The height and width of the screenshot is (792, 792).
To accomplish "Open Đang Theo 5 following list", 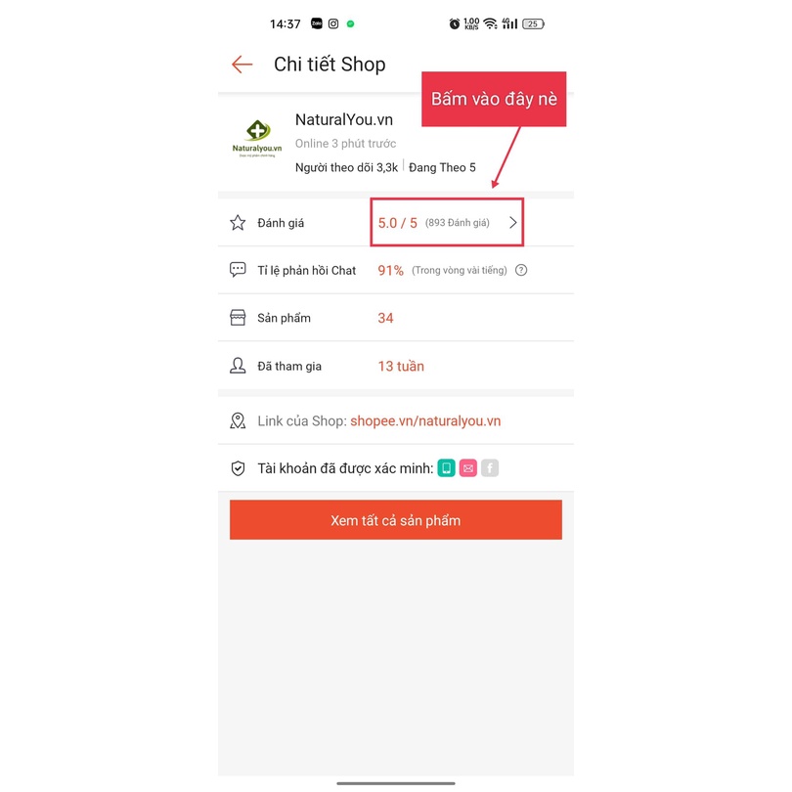I will (442, 168).
